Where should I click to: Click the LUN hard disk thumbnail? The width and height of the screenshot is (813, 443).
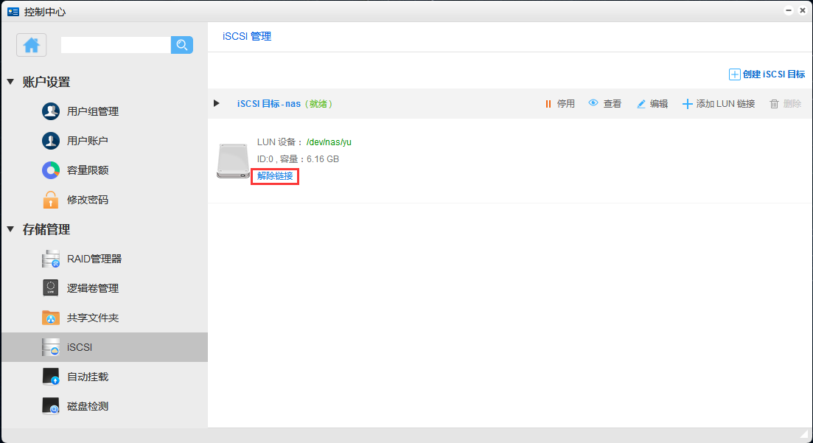tap(234, 161)
